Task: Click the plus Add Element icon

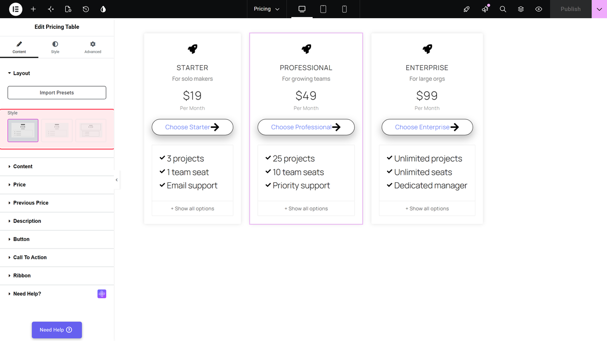Action: [x=33, y=9]
